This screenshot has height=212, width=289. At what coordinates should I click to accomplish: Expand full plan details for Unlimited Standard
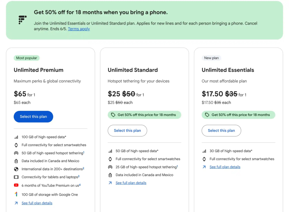[x=131, y=183]
